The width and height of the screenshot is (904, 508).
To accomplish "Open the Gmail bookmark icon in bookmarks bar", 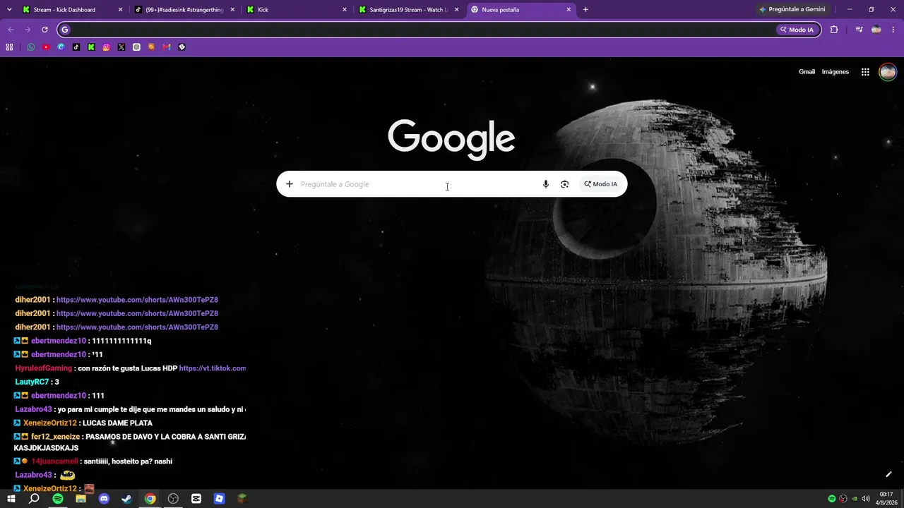I will (167, 47).
